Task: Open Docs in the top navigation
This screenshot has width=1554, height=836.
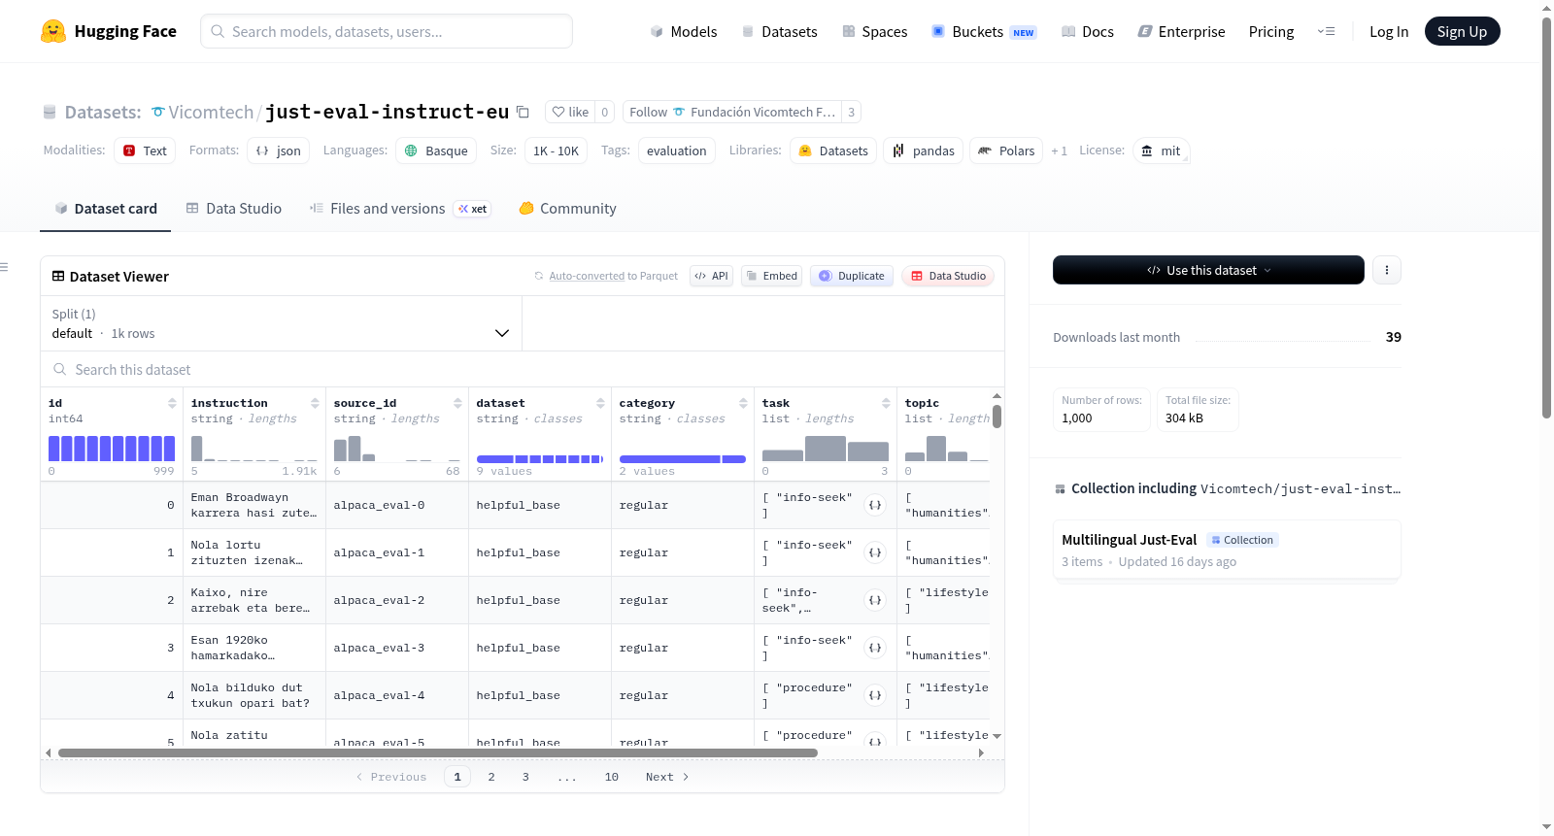Action: point(1088,31)
